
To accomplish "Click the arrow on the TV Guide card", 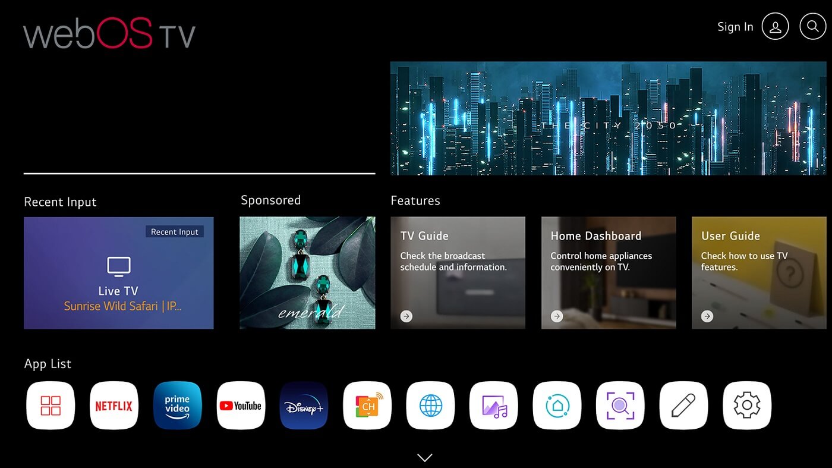I will tap(406, 316).
